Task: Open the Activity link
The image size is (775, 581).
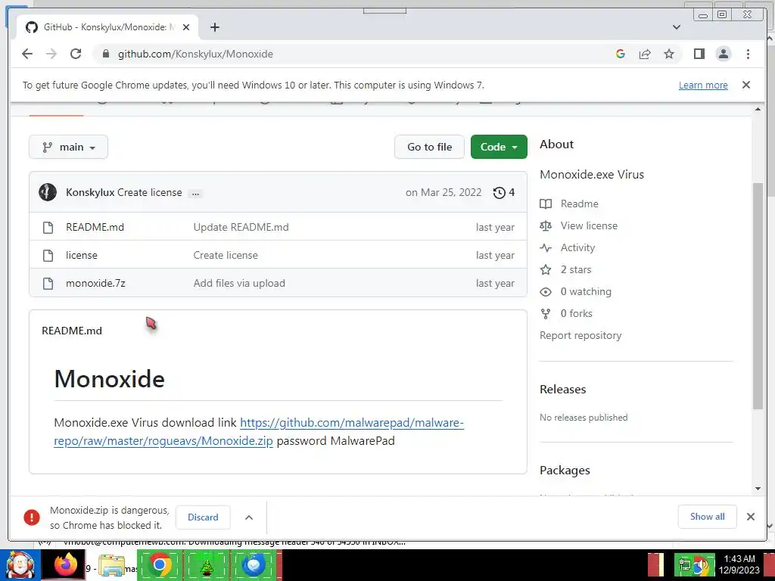Action: point(577,247)
